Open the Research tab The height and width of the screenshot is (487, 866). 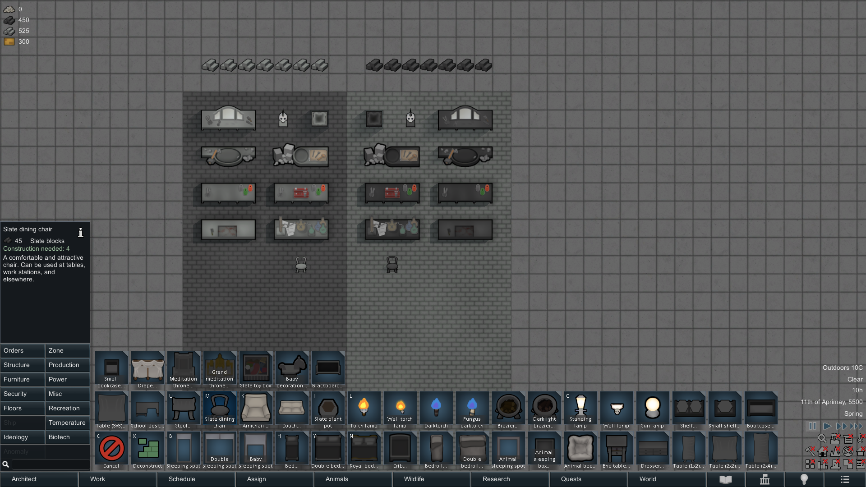click(510, 479)
